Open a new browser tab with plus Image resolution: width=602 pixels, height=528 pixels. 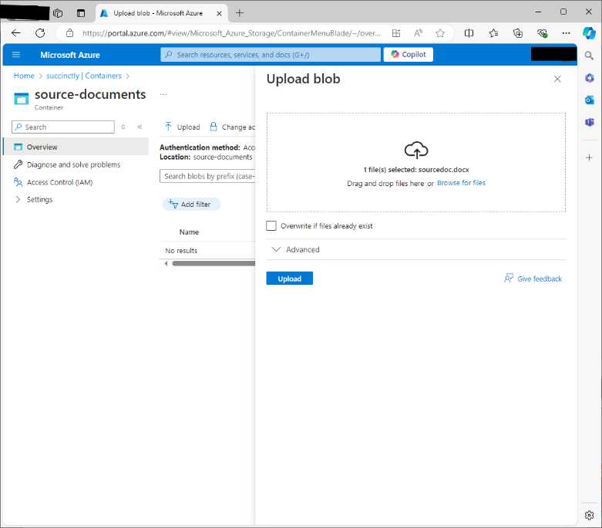pos(240,13)
